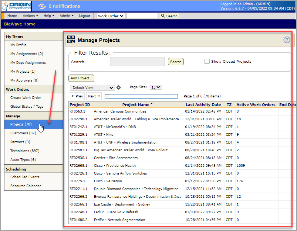The height and width of the screenshot is (231, 297).
Task: Open Global Status / Tags link
Action: click(x=27, y=106)
